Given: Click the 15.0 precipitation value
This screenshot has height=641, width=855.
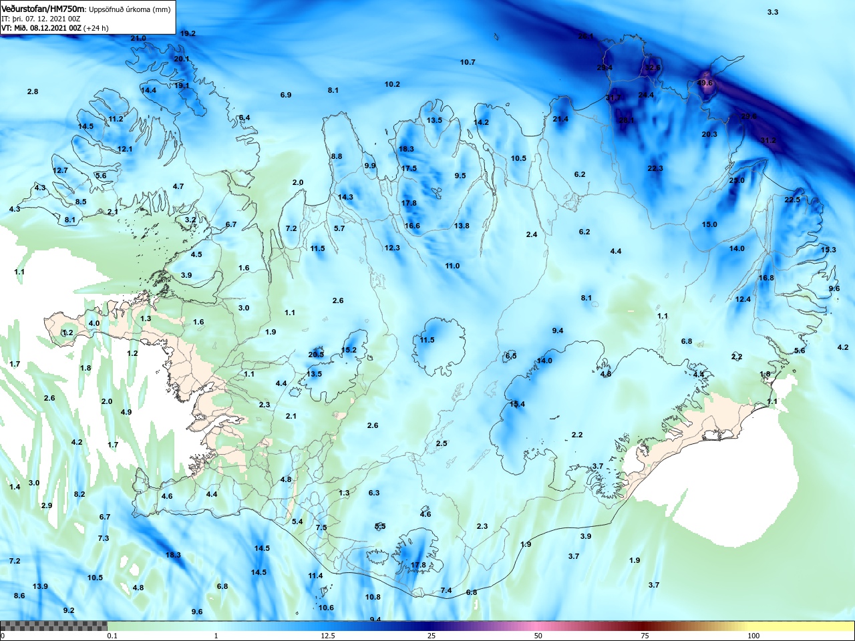Looking at the screenshot, I should click(709, 224).
